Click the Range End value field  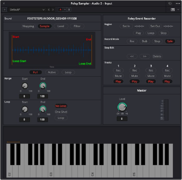tap(43, 96)
